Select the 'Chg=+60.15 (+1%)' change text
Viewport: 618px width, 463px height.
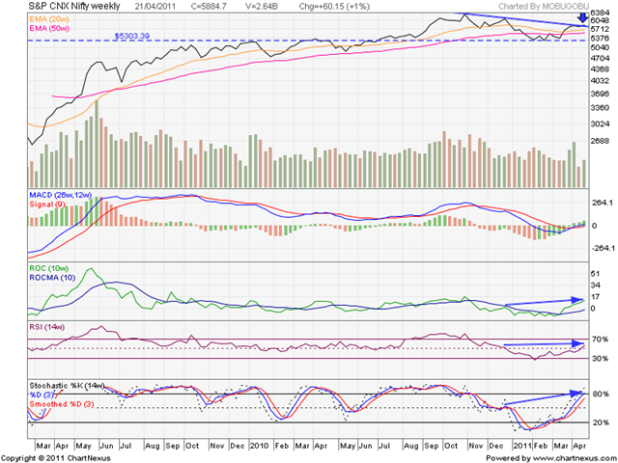[x=334, y=7]
